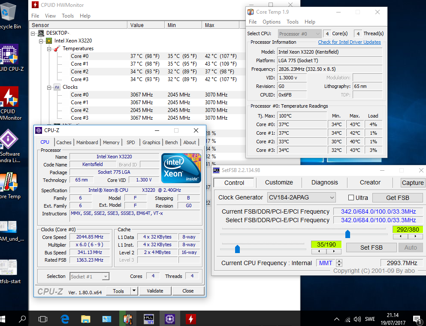Switch to CPU-Z Memory tab
Image resolution: width=426 pixels, height=326 pixels.
click(111, 142)
